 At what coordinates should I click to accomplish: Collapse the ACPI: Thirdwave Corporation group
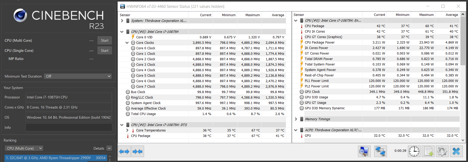pyautogui.click(x=296, y=130)
